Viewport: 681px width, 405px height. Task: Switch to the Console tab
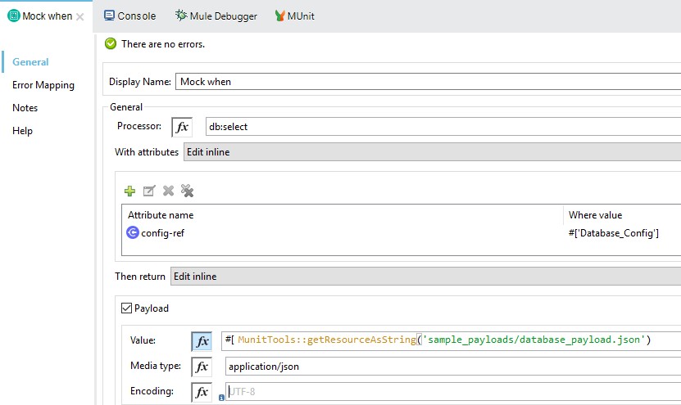(129, 16)
